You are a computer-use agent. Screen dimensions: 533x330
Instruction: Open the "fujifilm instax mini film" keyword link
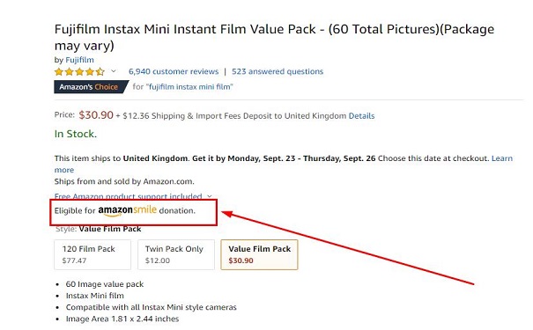click(189, 87)
